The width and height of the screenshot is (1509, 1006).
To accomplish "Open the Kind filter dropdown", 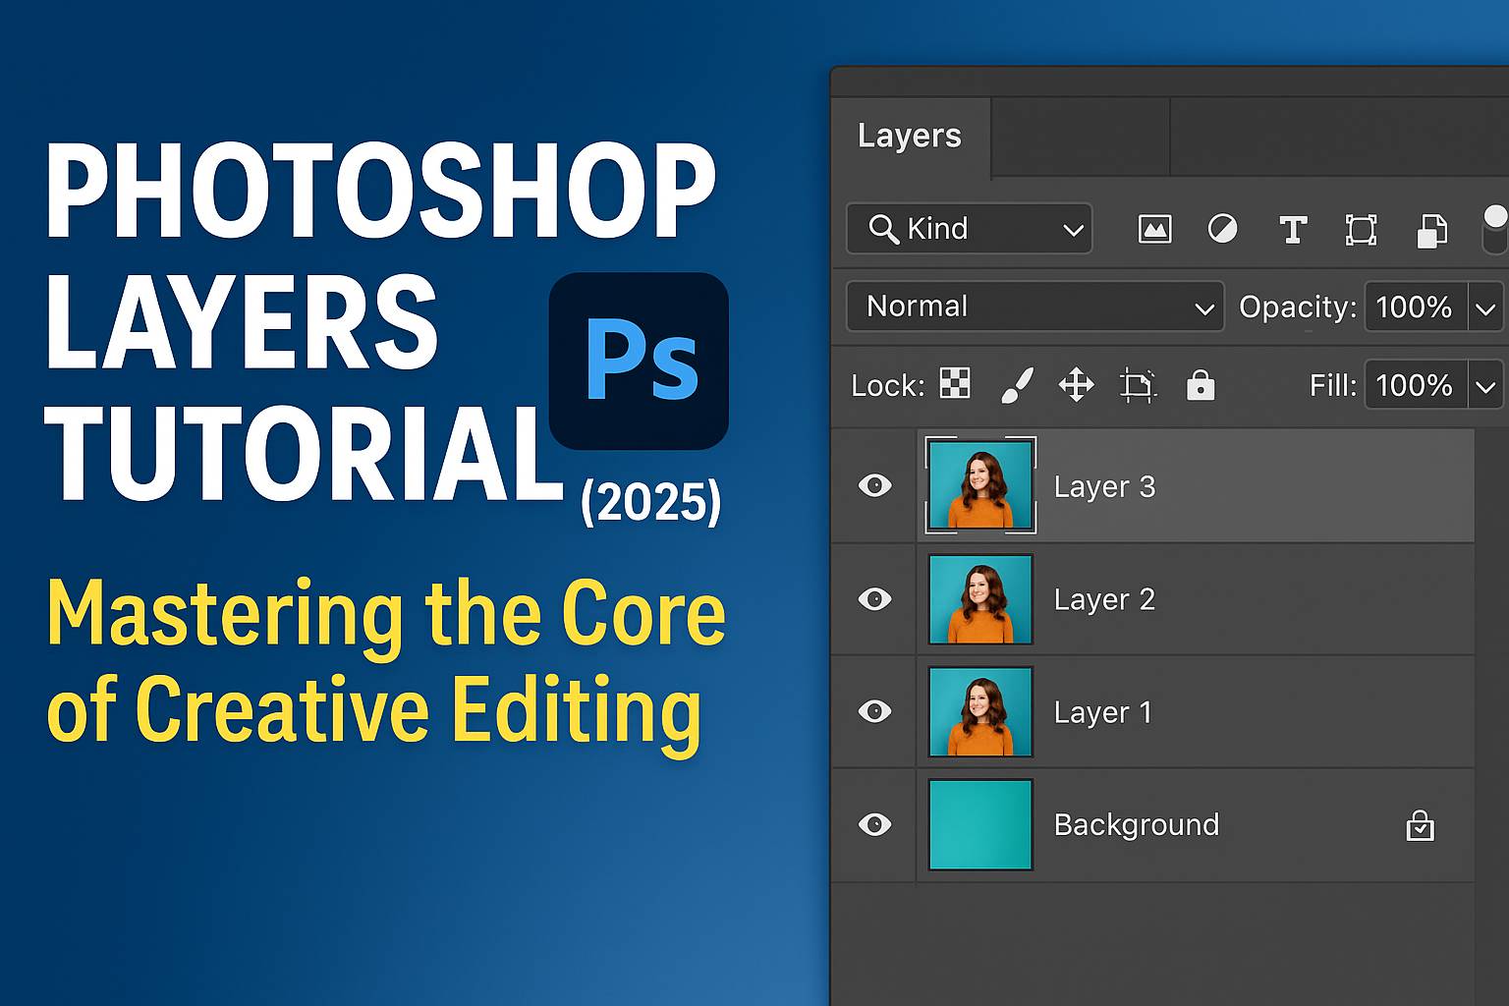I will point(969,229).
